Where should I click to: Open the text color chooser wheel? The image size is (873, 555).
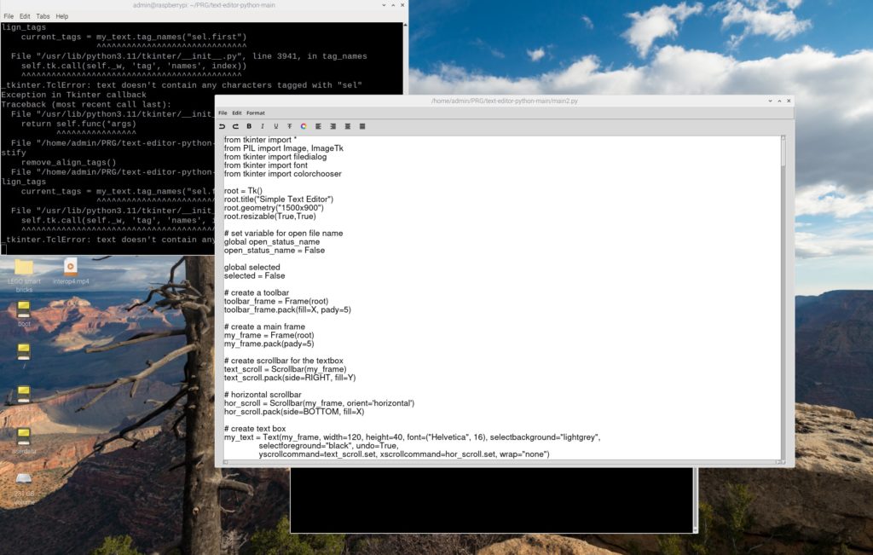click(304, 126)
